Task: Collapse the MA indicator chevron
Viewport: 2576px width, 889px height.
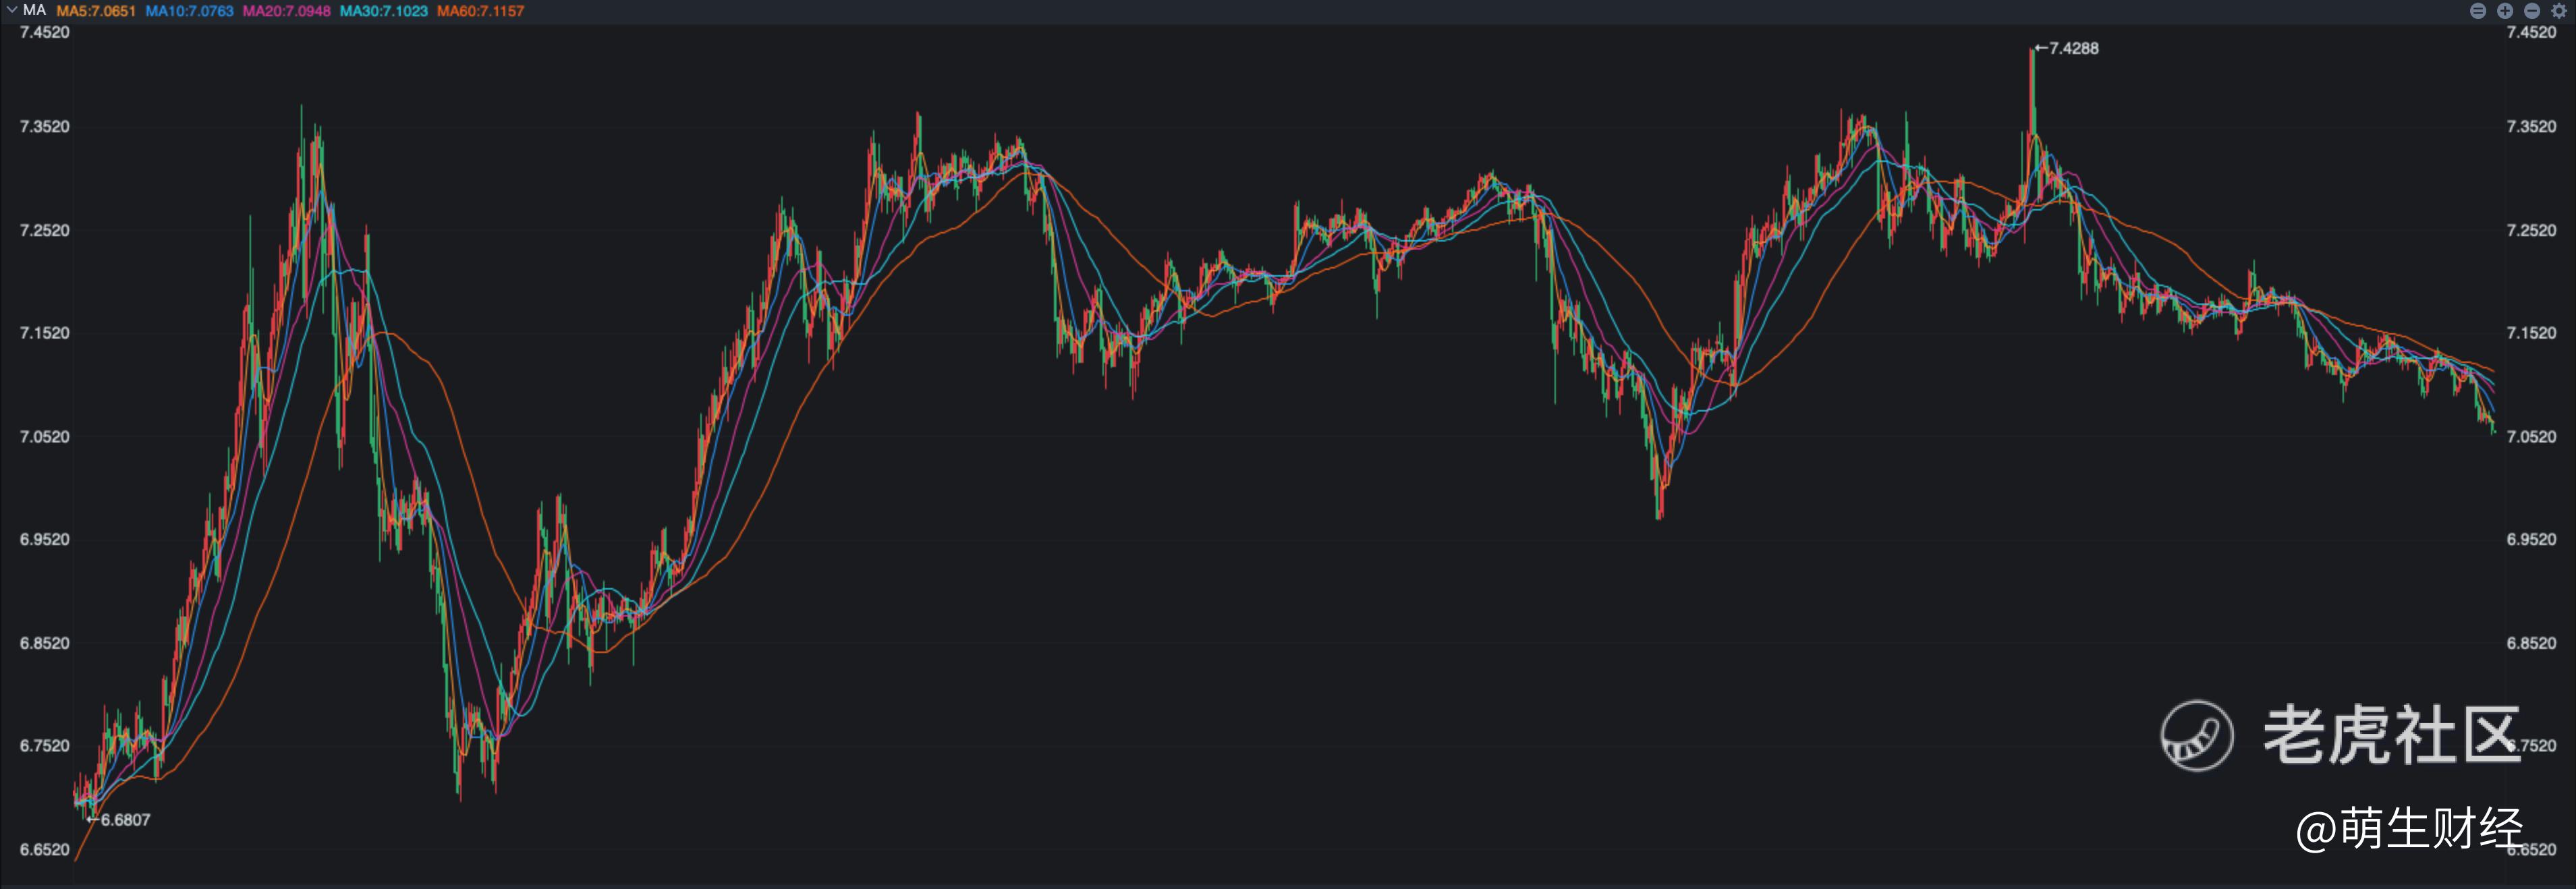Action: tap(11, 10)
